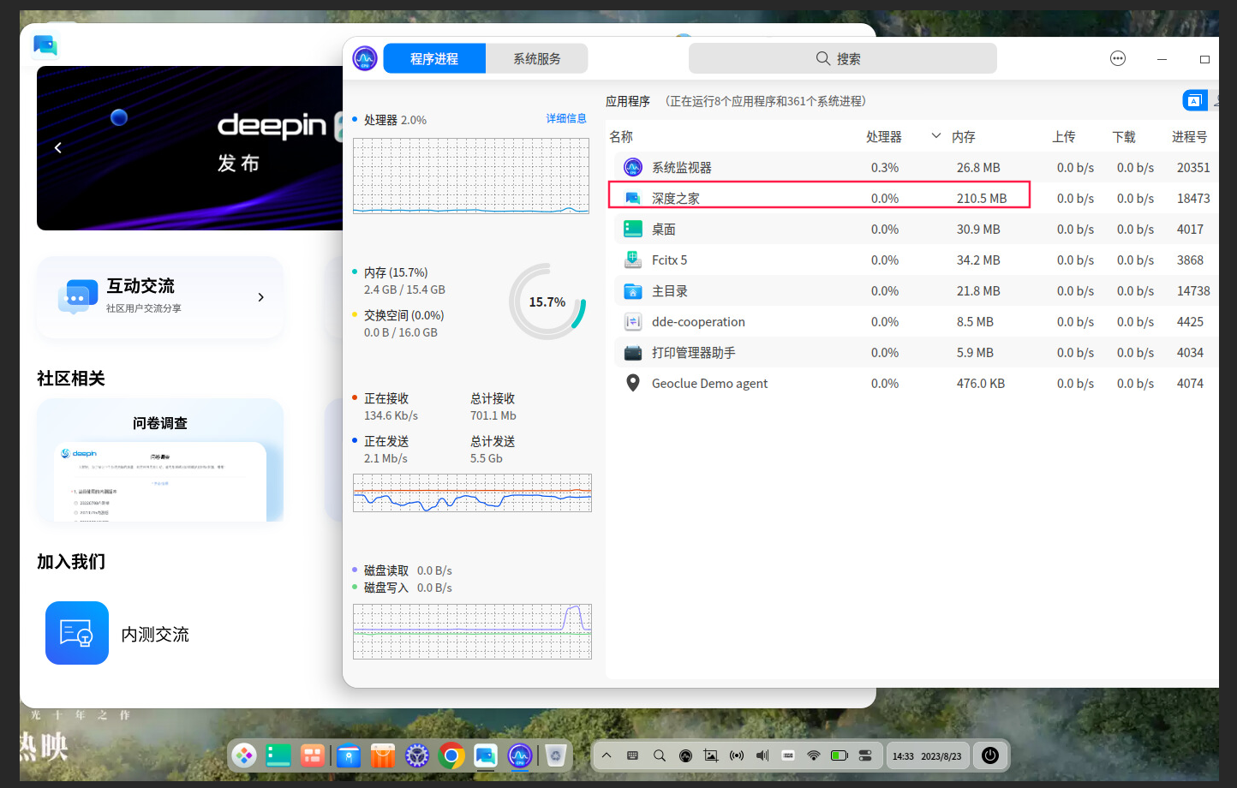Open Grand Search from the system tray
Screen dimensions: 1237x788
click(x=659, y=755)
